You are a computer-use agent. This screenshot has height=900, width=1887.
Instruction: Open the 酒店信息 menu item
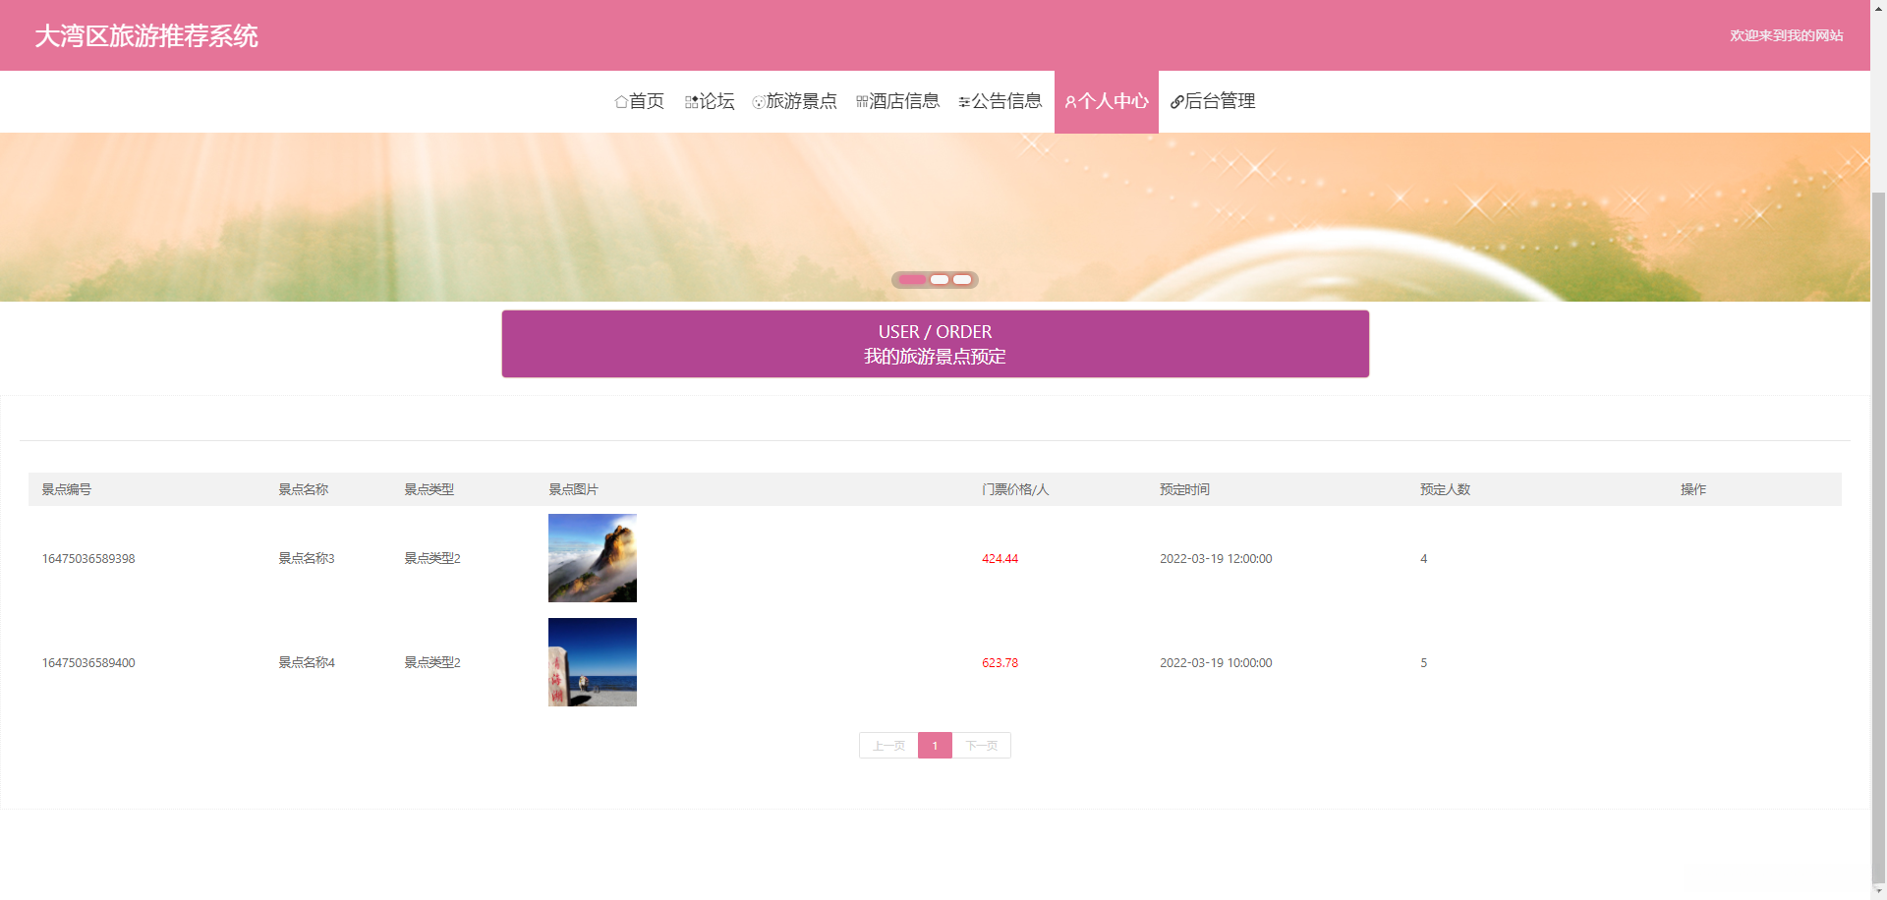897,101
